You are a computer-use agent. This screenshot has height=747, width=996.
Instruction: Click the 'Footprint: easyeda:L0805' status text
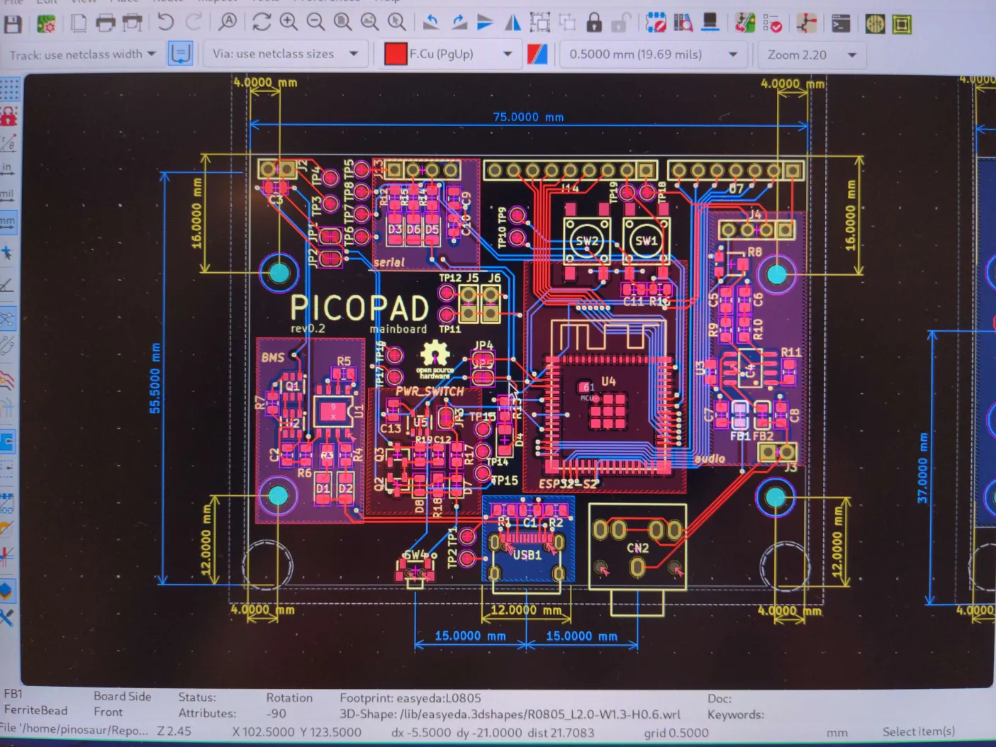point(410,698)
